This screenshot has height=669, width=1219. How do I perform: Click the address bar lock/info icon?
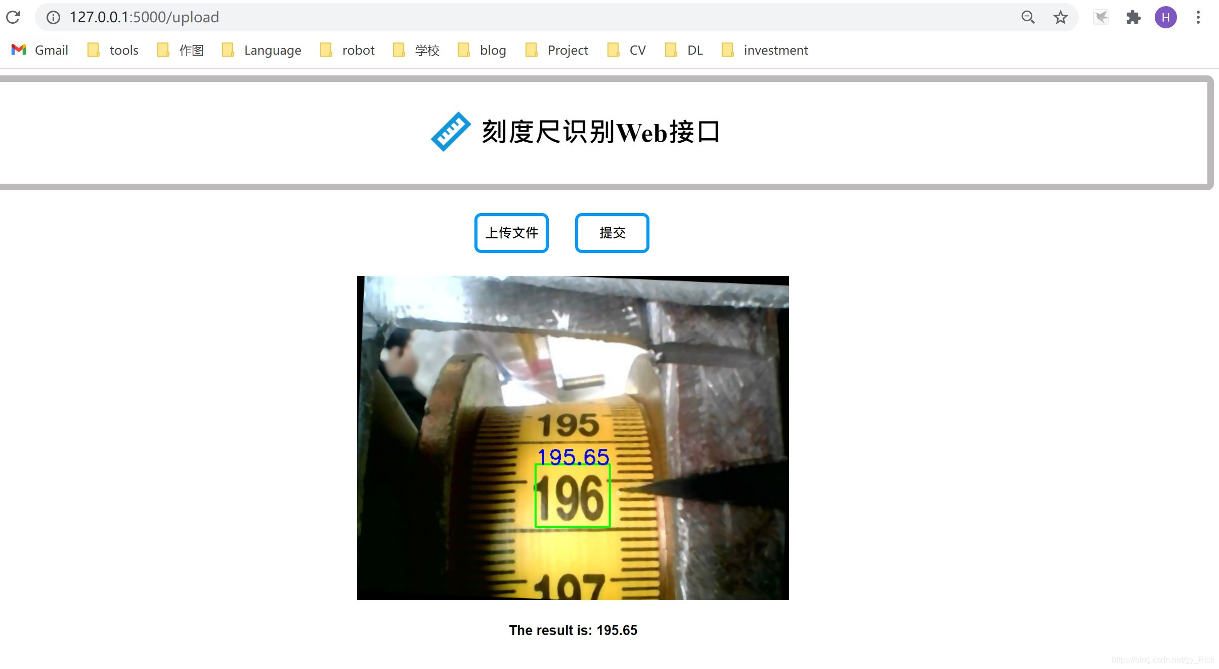pos(53,17)
